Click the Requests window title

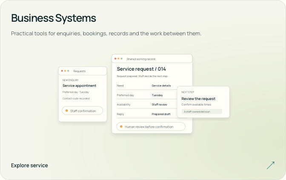point(79,71)
